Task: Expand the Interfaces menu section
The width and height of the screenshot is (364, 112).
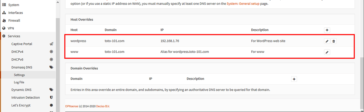Action: pos(15,13)
